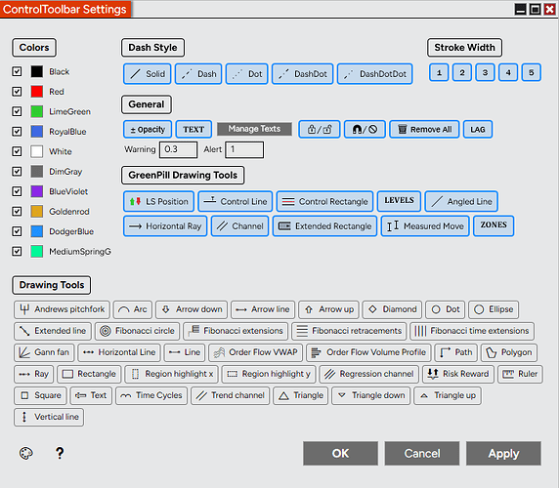
Task: Click the Remove All trash button
Action: click(424, 129)
